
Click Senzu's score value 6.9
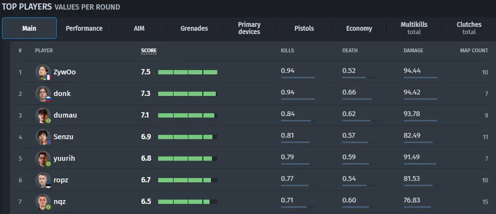(146, 137)
